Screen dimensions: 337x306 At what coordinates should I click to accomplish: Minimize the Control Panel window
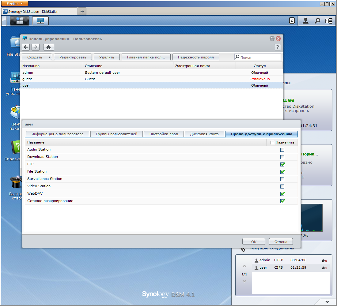272,39
